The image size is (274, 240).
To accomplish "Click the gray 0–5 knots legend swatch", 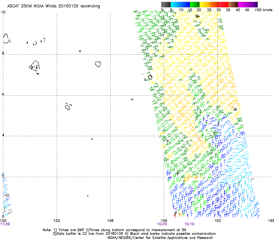I will pyautogui.click(x=166, y=4).
